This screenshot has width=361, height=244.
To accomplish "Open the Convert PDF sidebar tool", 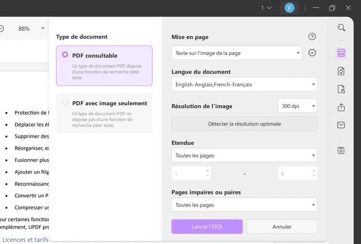I will point(341,71).
